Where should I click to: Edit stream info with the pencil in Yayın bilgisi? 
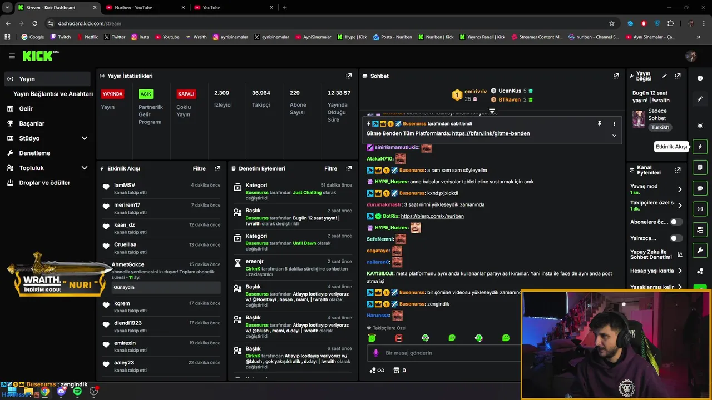click(664, 76)
